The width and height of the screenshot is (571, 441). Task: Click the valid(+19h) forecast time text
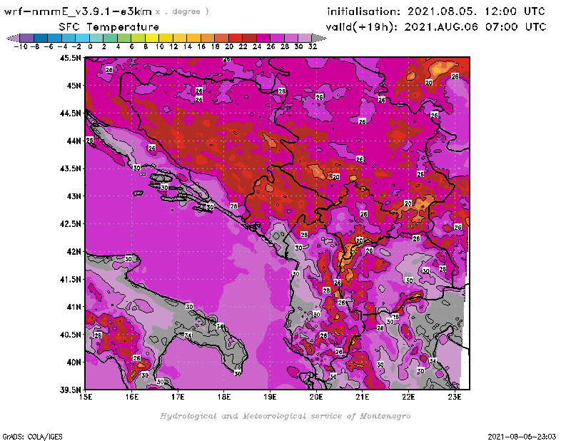click(435, 26)
